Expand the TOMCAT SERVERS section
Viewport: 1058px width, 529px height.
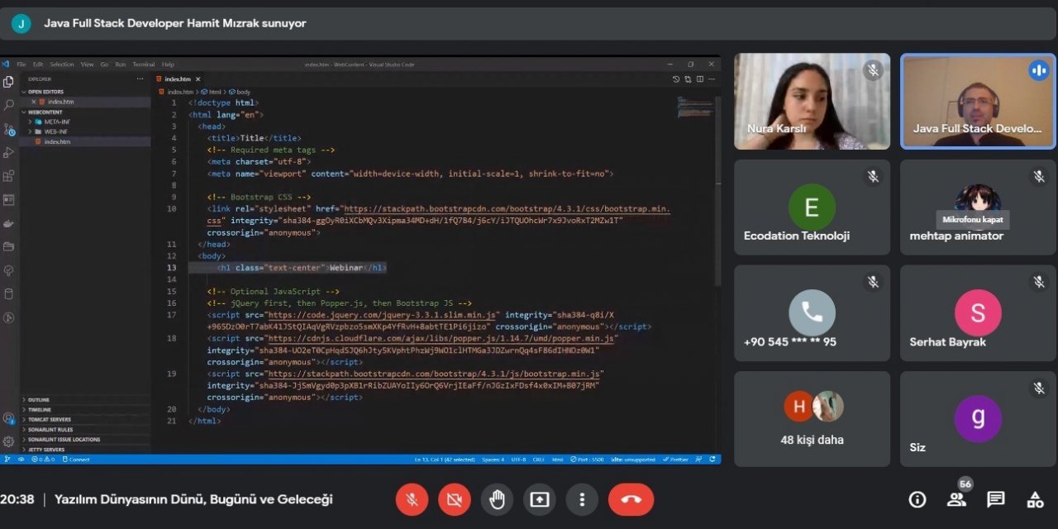tap(50, 420)
